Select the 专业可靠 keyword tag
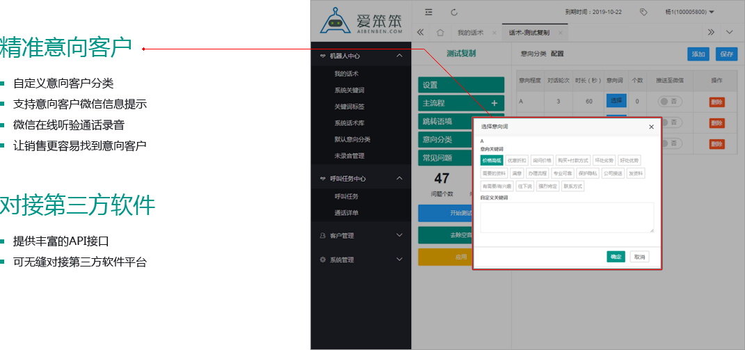Screen dimensions: 745x350 tap(563, 173)
